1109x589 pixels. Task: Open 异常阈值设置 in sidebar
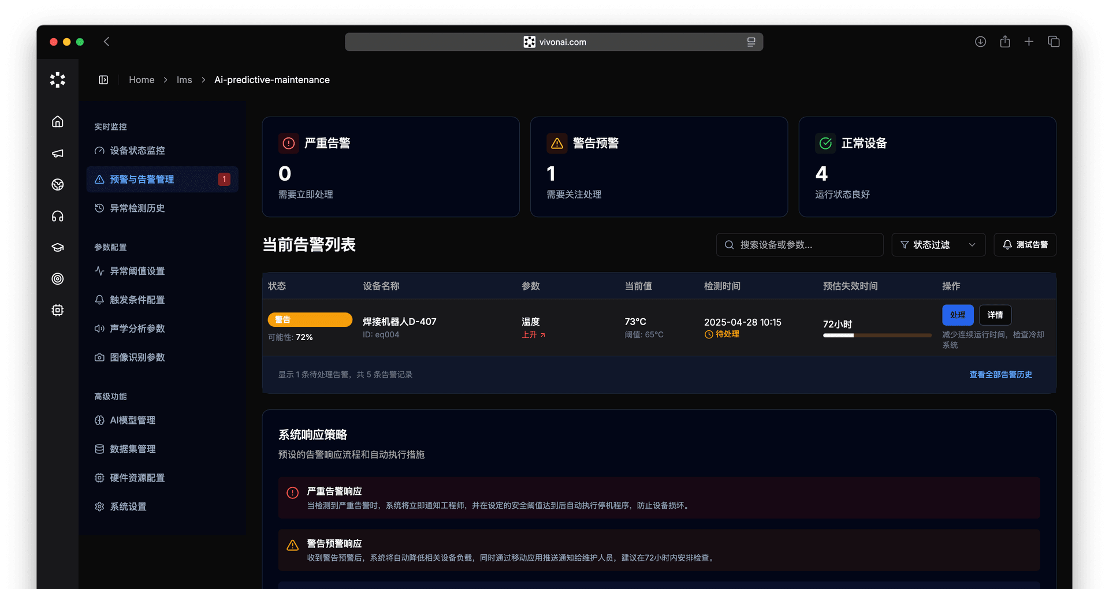[x=137, y=271]
